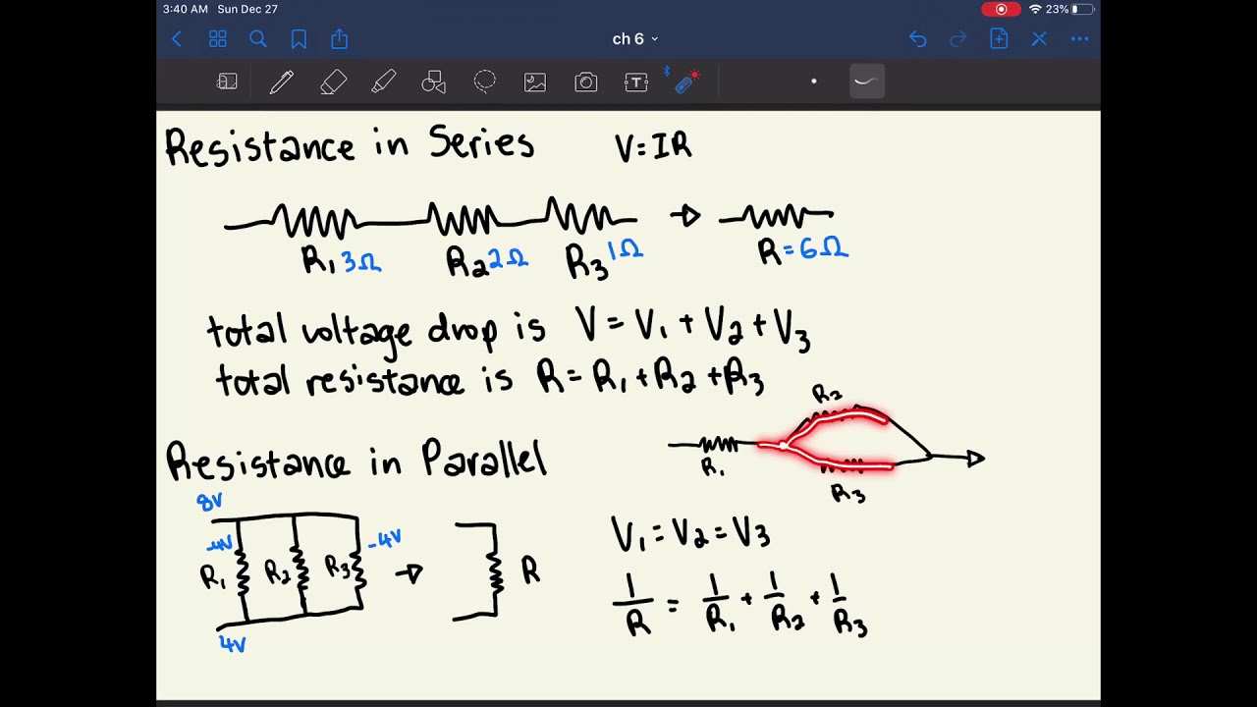Image resolution: width=1257 pixels, height=707 pixels.
Task: Select the Lasso selection tool
Action: click(485, 82)
